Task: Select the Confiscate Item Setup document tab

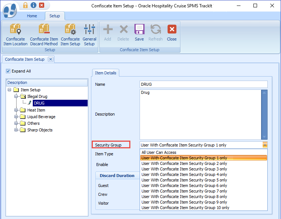Action: coord(25,59)
